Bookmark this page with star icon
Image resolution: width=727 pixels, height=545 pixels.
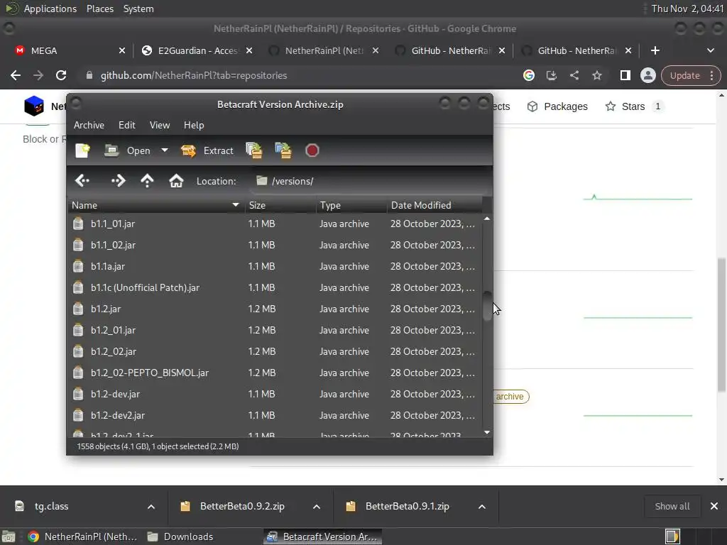pyautogui.click(x=596, y=75)
